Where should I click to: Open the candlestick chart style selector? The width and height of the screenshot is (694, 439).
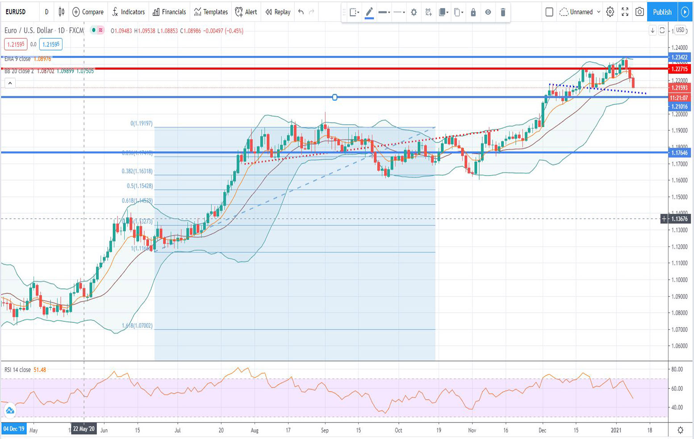[62, 12]
